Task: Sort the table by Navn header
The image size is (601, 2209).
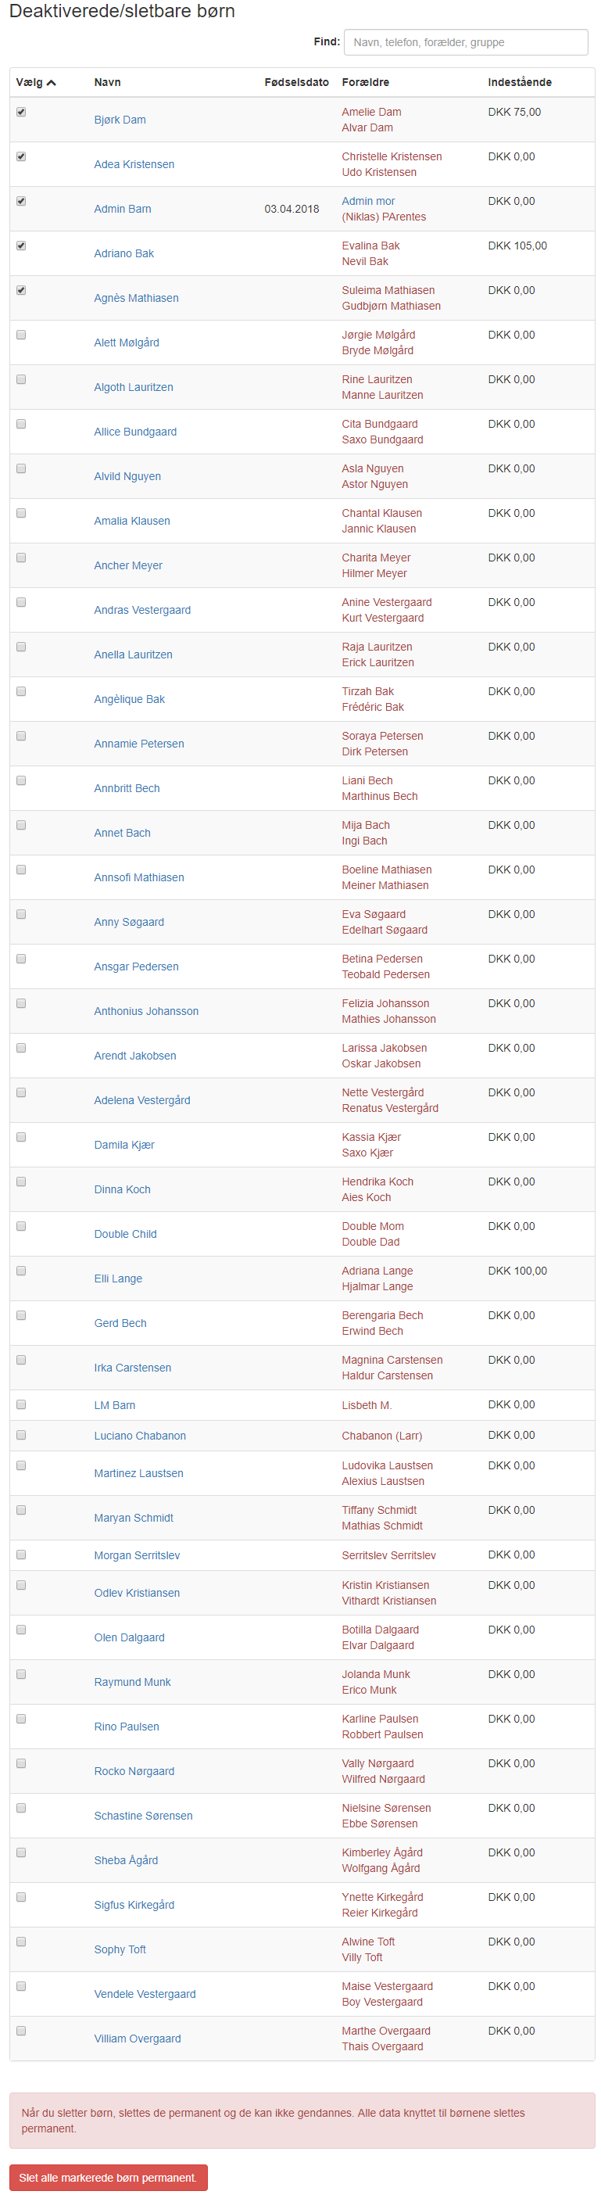Action: [107, 82]
